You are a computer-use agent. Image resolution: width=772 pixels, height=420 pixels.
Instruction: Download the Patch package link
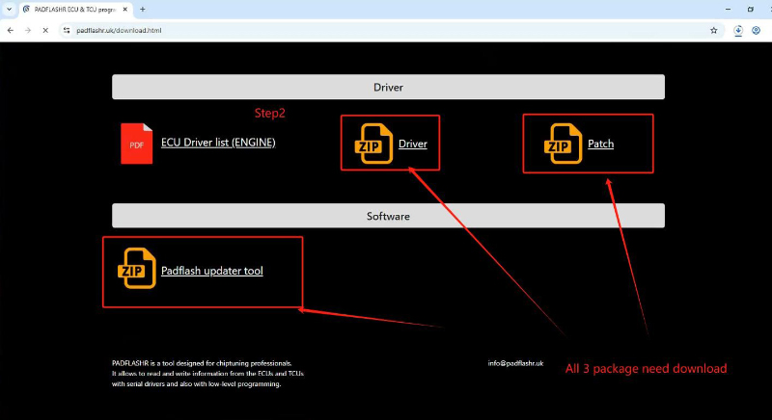click(x=600, y=144)
